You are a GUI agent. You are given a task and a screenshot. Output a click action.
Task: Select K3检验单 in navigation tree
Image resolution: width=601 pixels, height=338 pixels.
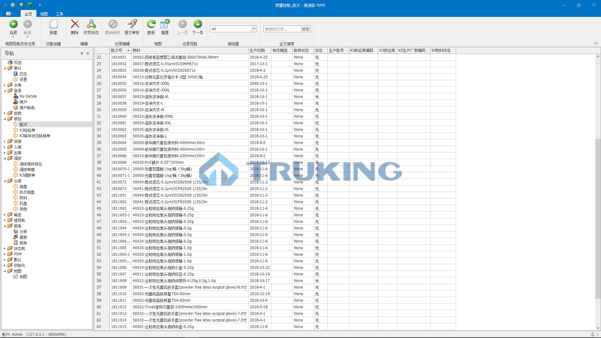click(28, 130)
